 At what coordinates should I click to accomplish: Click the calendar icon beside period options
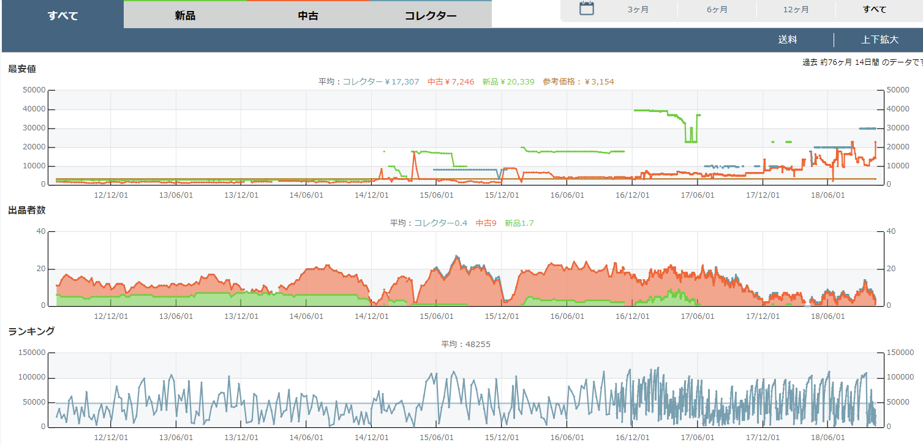click(x=587, y=9)
